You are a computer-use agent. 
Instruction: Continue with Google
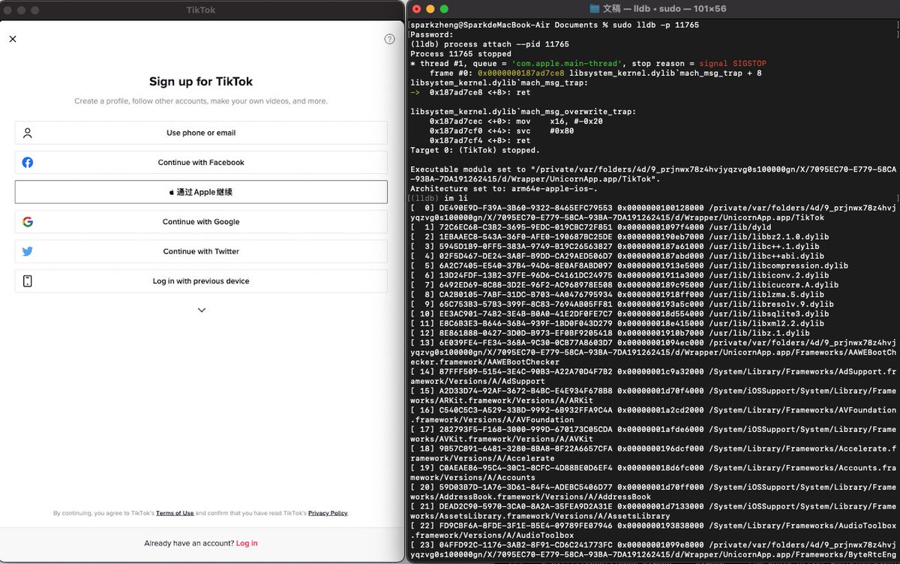point(201,222)
